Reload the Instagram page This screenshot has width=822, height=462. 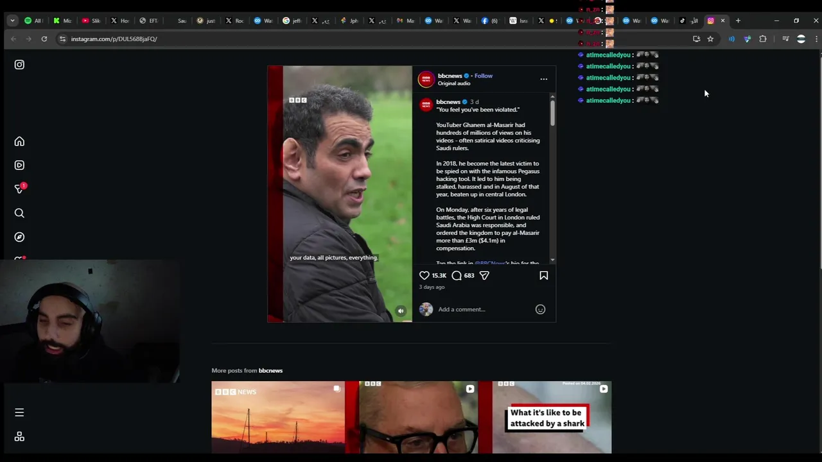click(44, 39)
